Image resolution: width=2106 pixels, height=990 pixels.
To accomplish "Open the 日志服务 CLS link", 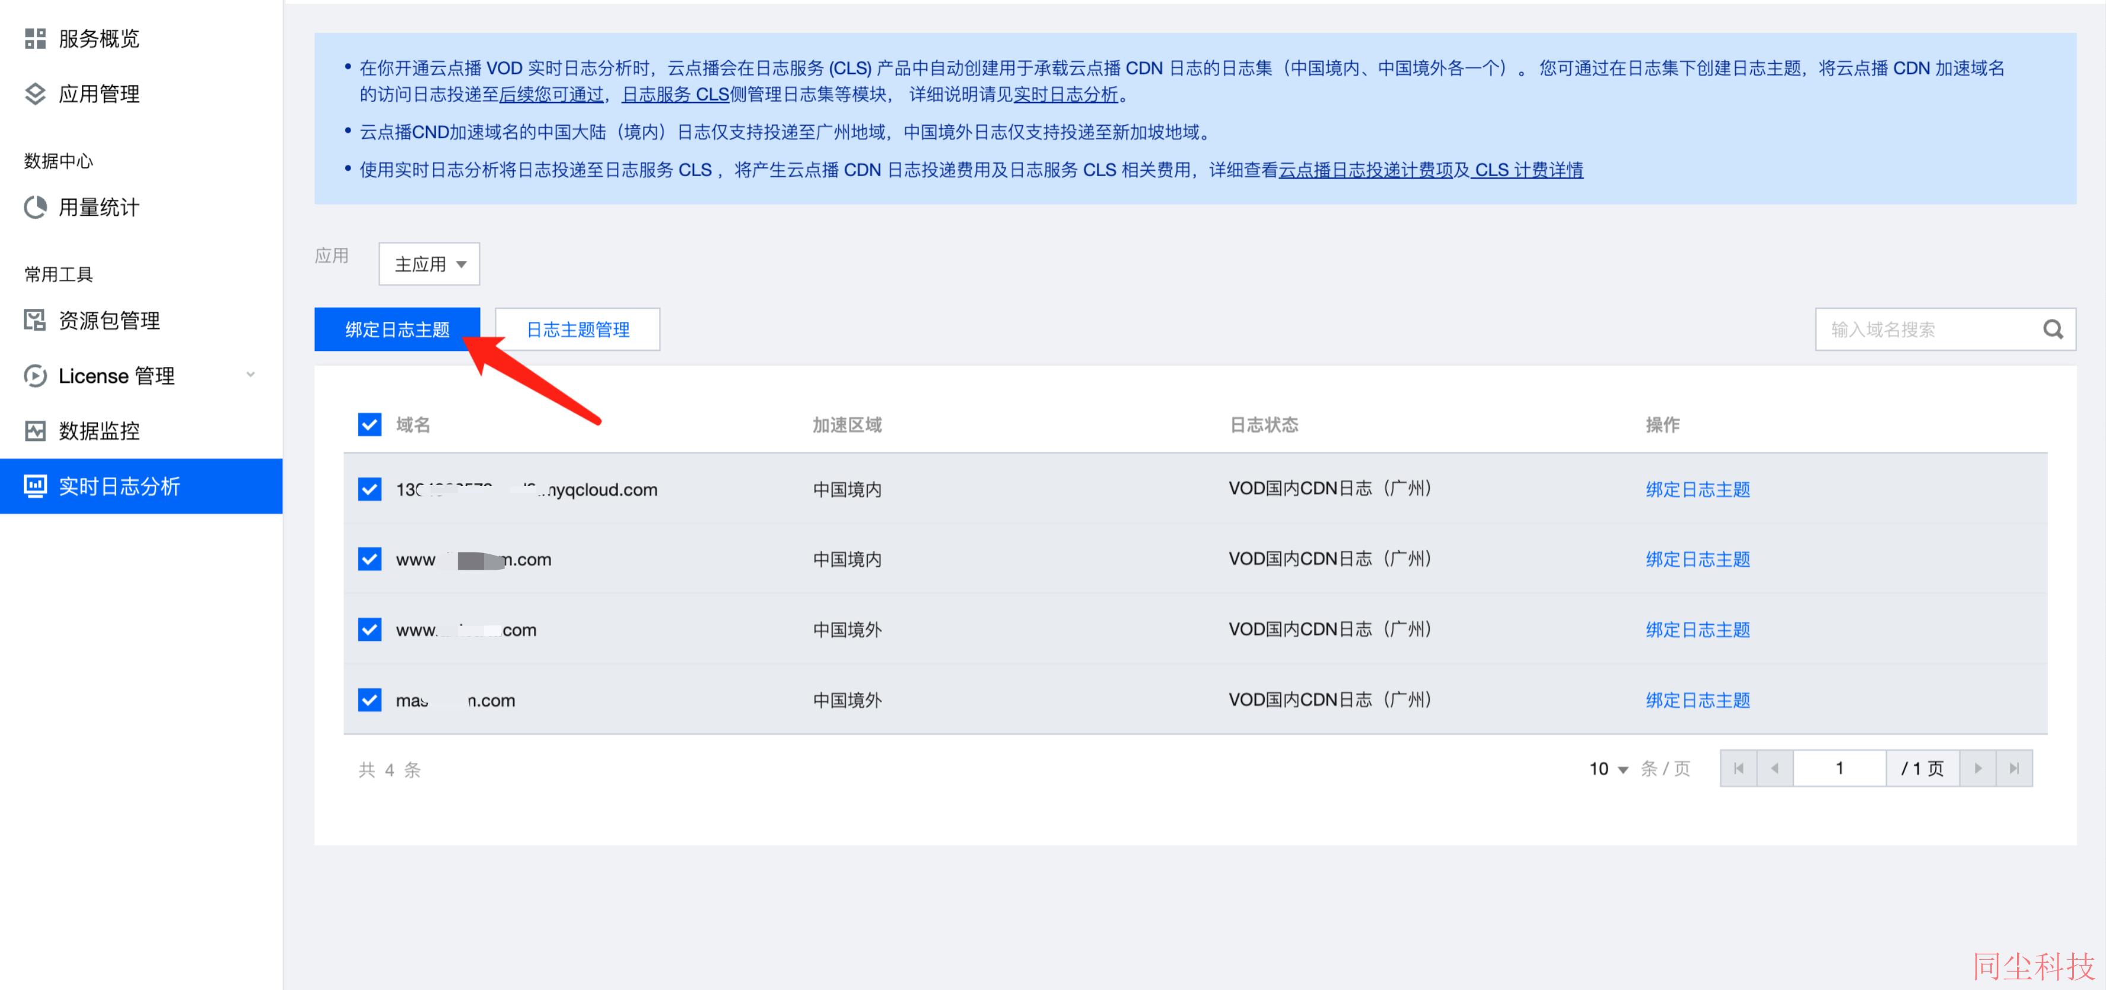I will pos(675,95).
